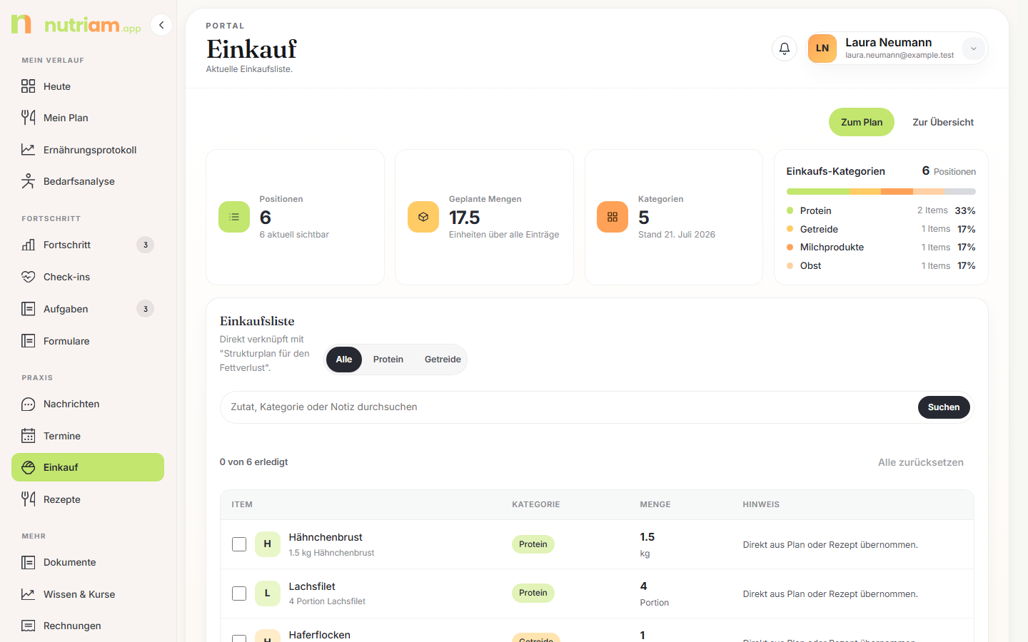The width and height of the screenshot is (1028, 642).
Task: Click the HINWEIS column header
Action: tap(761, 504)
